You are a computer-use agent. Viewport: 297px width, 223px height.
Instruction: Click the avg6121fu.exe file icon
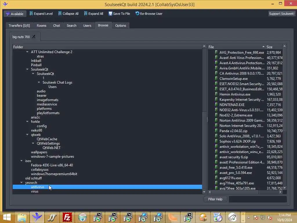click(216, 178)
